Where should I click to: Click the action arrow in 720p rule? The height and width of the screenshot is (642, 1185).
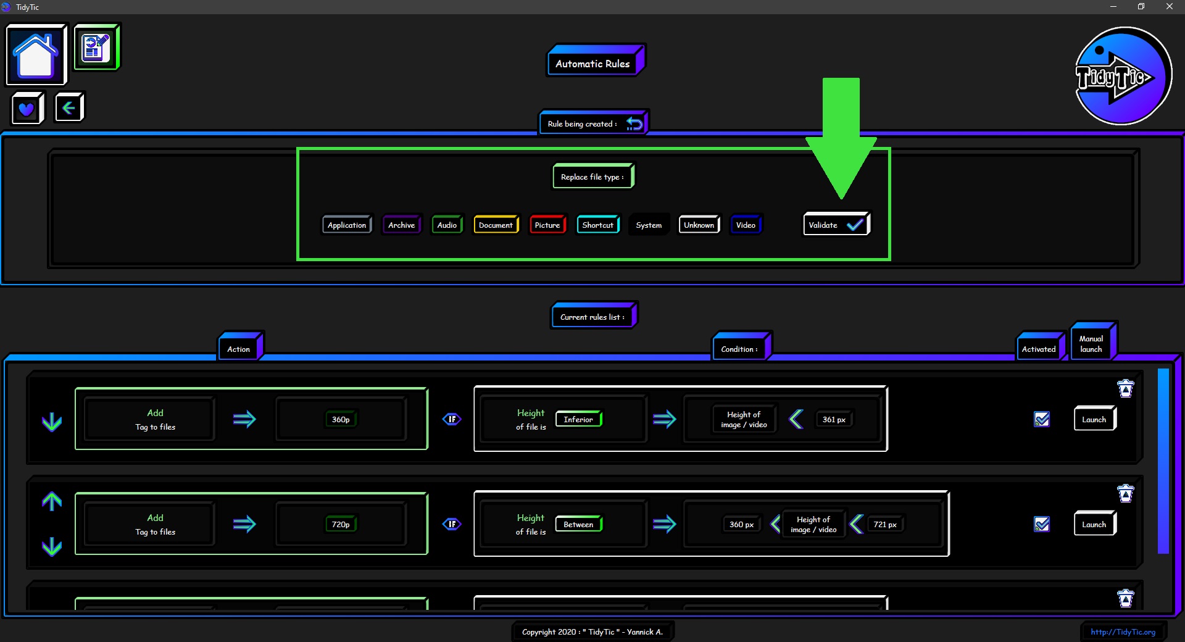tap(244, 524)
